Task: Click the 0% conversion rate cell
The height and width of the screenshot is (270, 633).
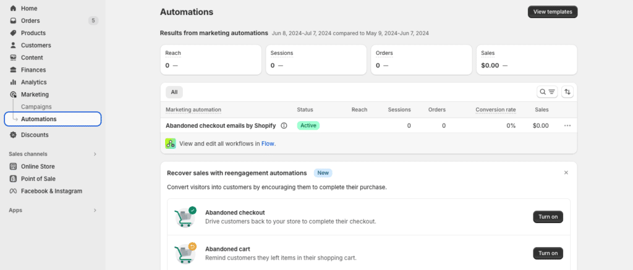Action: click(511, 125)
